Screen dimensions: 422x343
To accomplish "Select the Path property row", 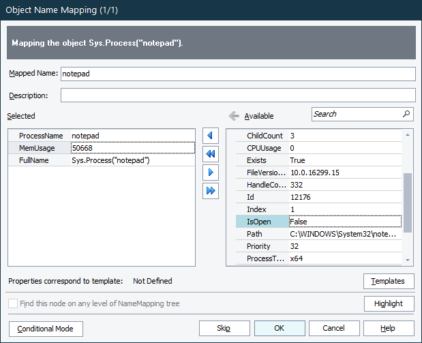I will (254, 234).
